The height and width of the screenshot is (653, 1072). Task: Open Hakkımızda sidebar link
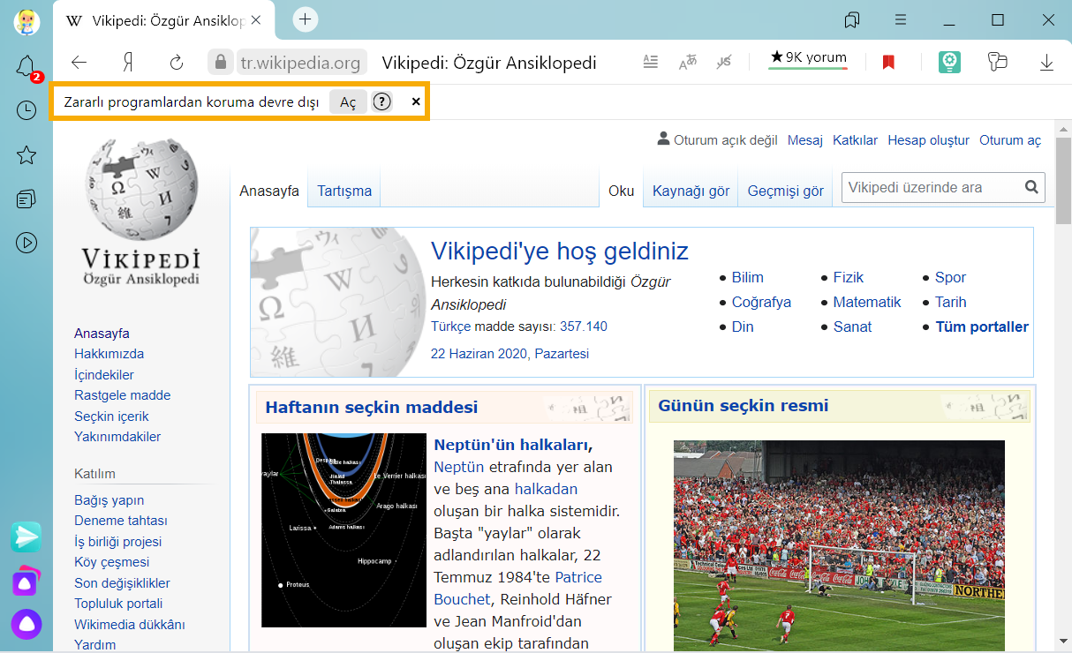click(x=109, y=354)
